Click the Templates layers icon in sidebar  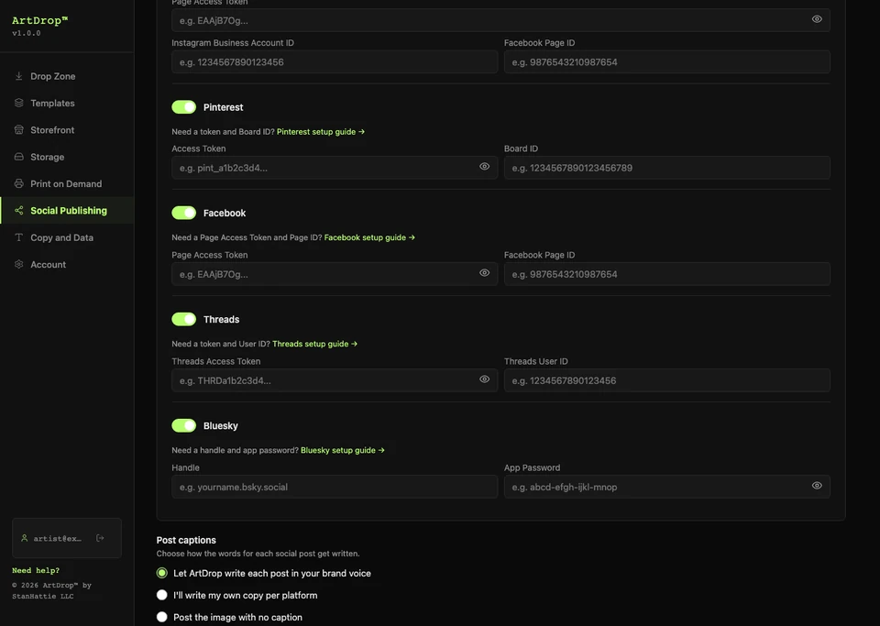[18, 103]
